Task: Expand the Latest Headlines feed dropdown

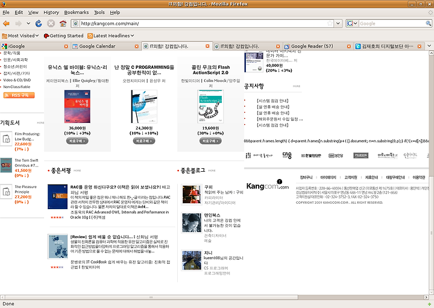Action: point(111,36)
